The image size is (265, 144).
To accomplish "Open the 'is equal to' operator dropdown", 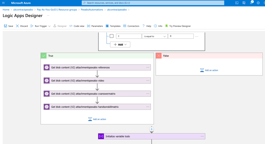I will [x=155, y=36].
